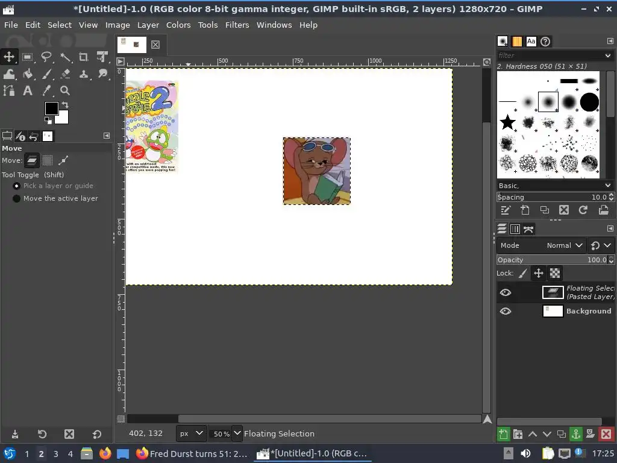Create a new layer from floating selection

pyautogui.click(x=503, y=434)
